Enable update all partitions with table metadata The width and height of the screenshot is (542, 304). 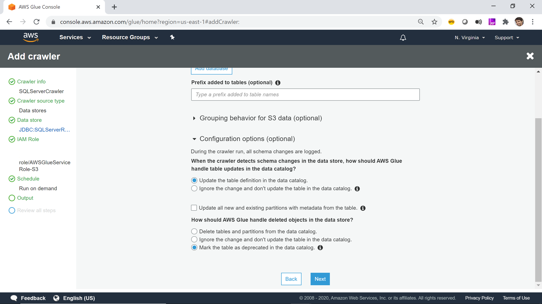pyautogui.click(x=194, y=208)
